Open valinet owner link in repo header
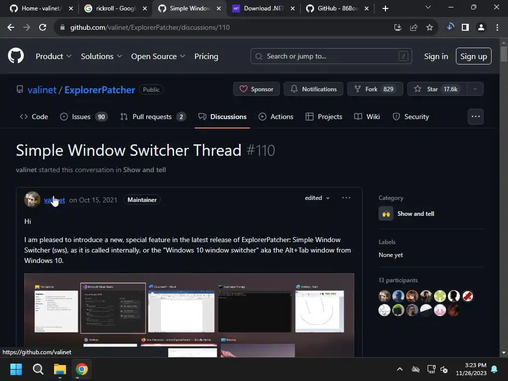The height and width of the screenshot is (381, 508). (42, 90)
